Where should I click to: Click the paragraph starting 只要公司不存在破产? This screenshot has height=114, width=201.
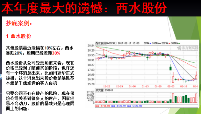[40, 101]
